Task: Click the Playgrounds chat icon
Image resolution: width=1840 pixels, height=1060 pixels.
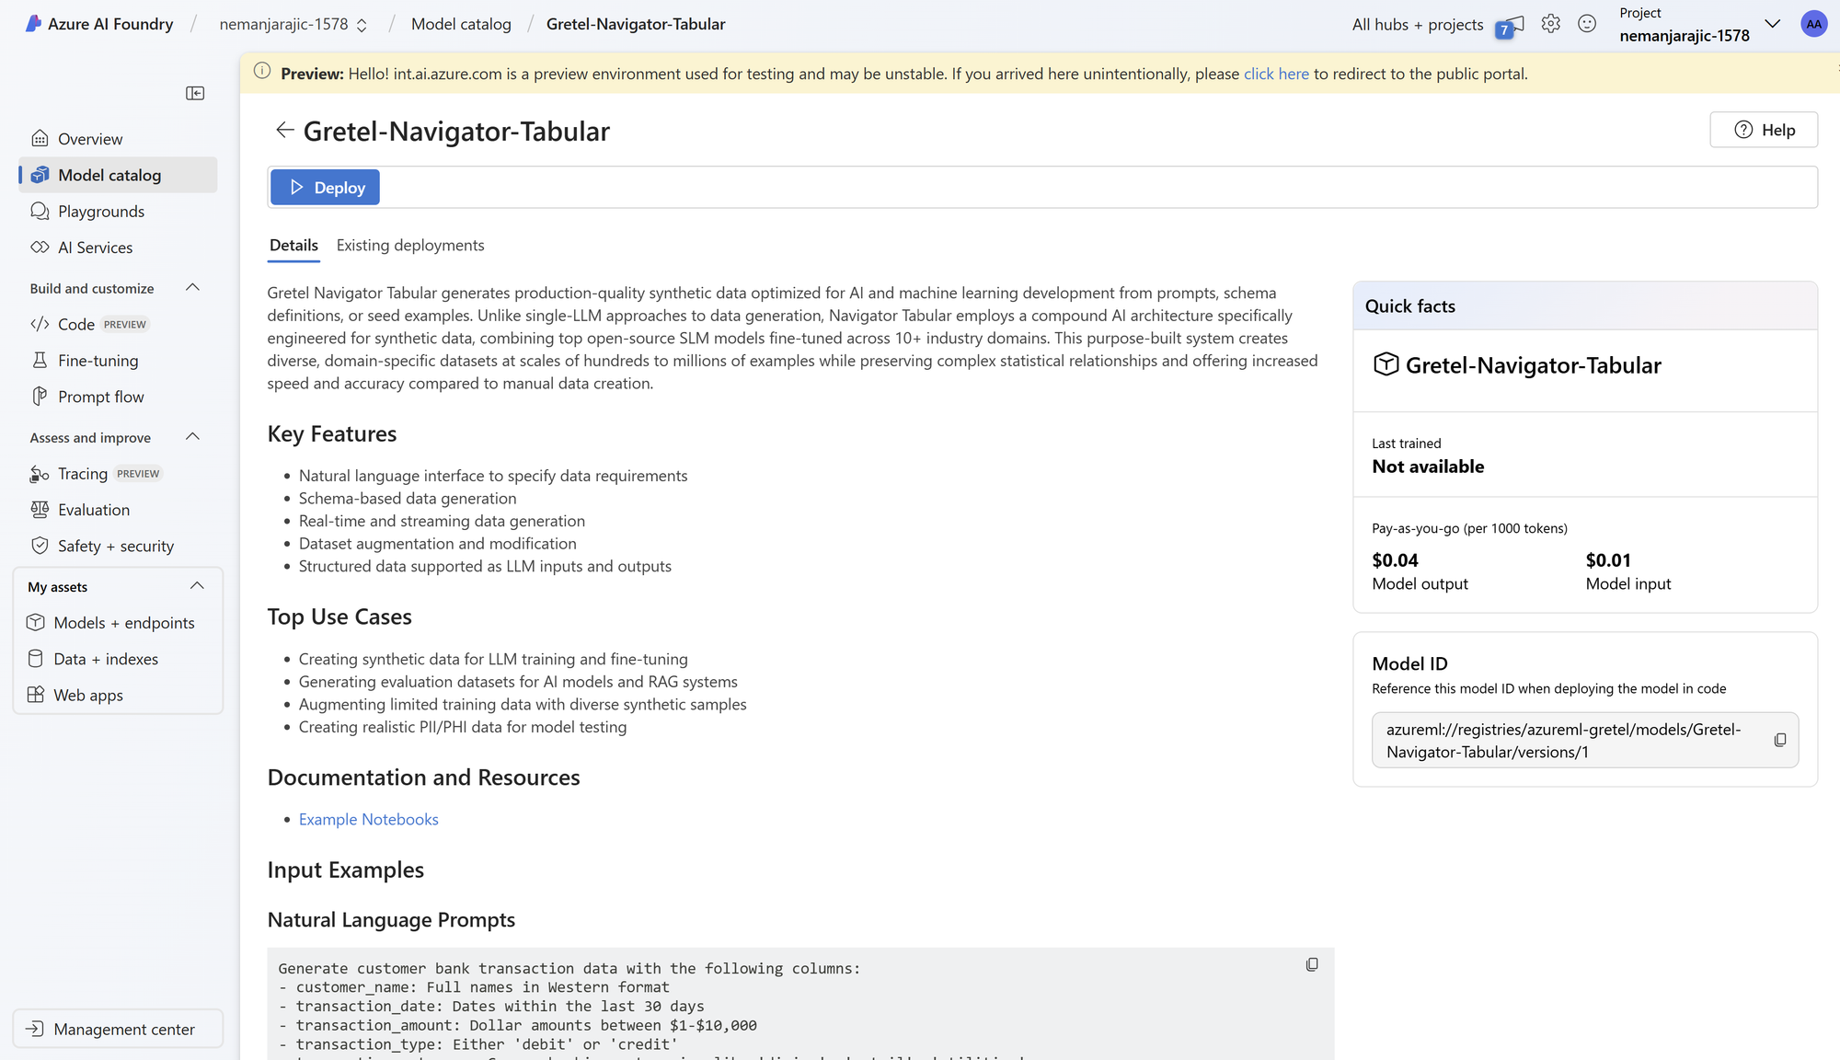Action: pyautogui.click(x=40, y=212)
